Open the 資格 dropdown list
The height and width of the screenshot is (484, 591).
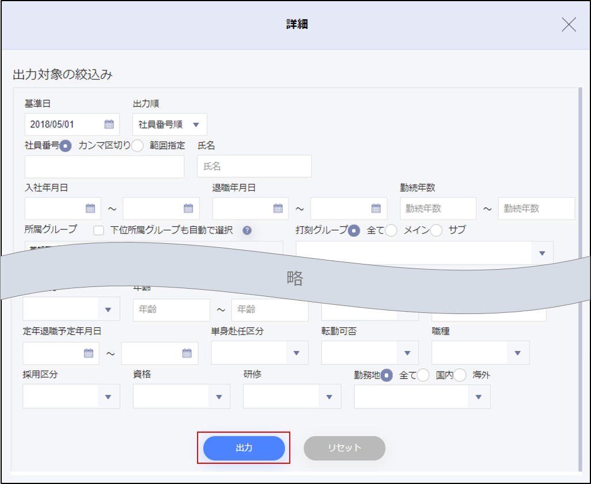click(x=218, y=396)
